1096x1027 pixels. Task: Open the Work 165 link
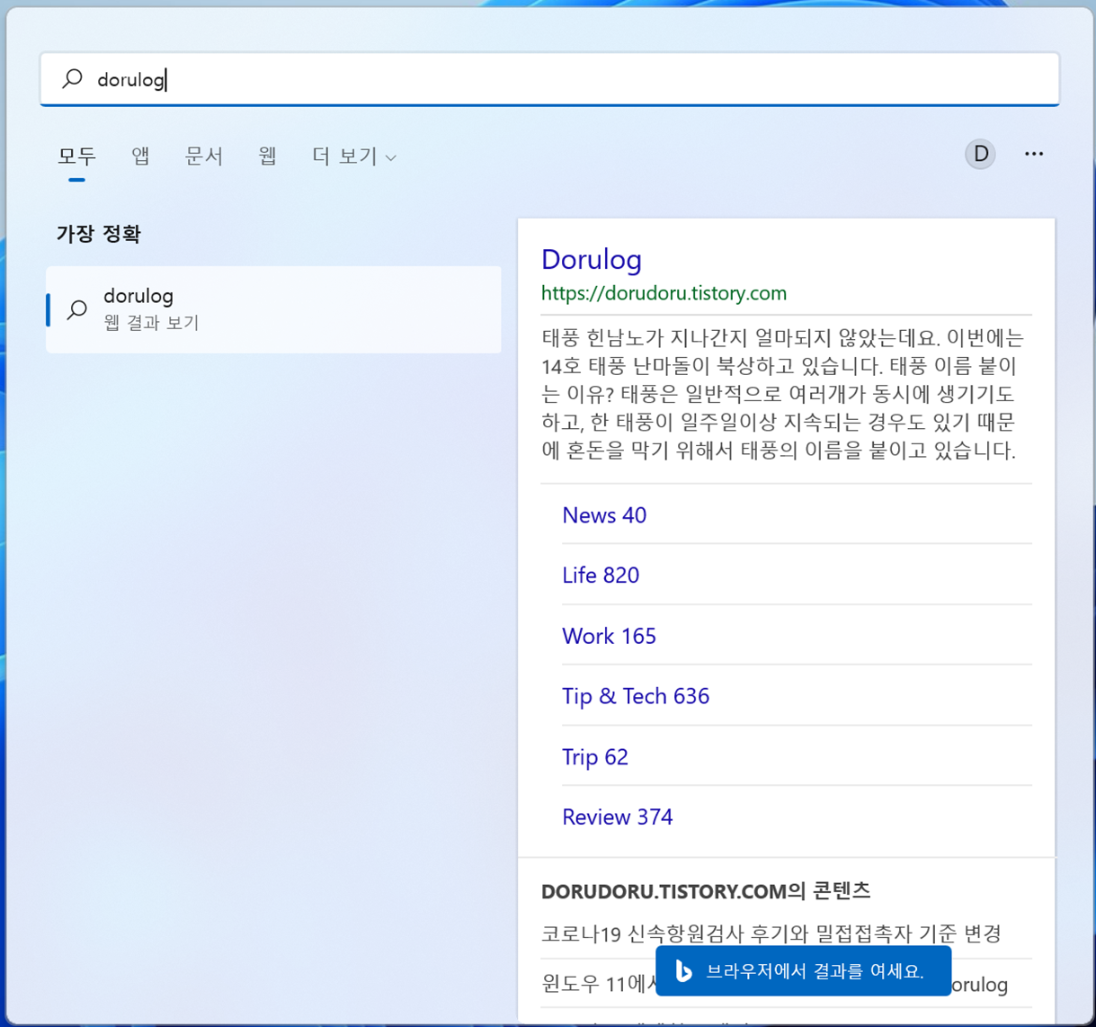pos(609,636)
